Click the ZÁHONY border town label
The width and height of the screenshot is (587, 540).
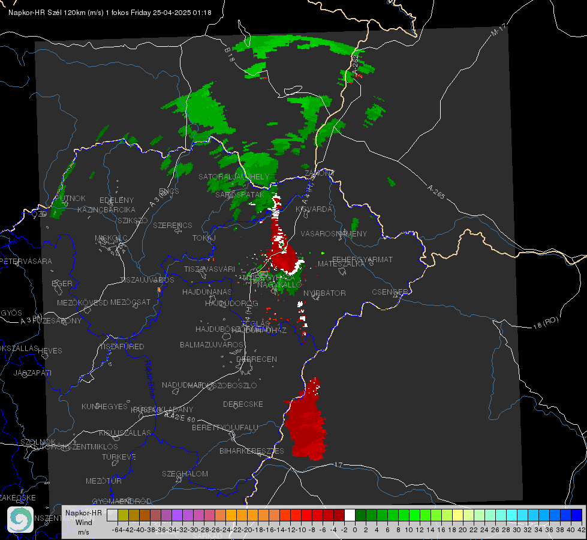click(x=319, y=173)
